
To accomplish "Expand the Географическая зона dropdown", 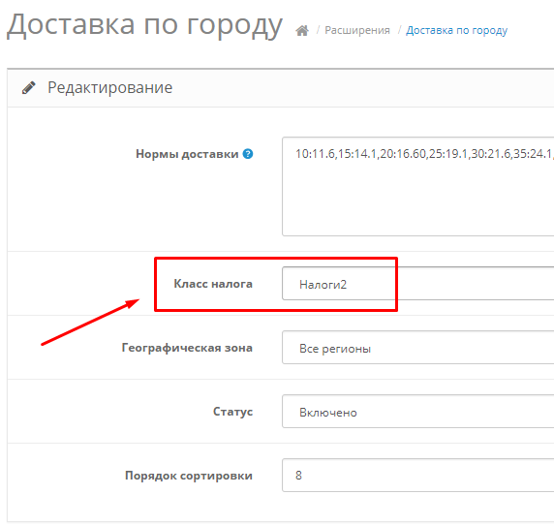I will click(x=418, y=347).
